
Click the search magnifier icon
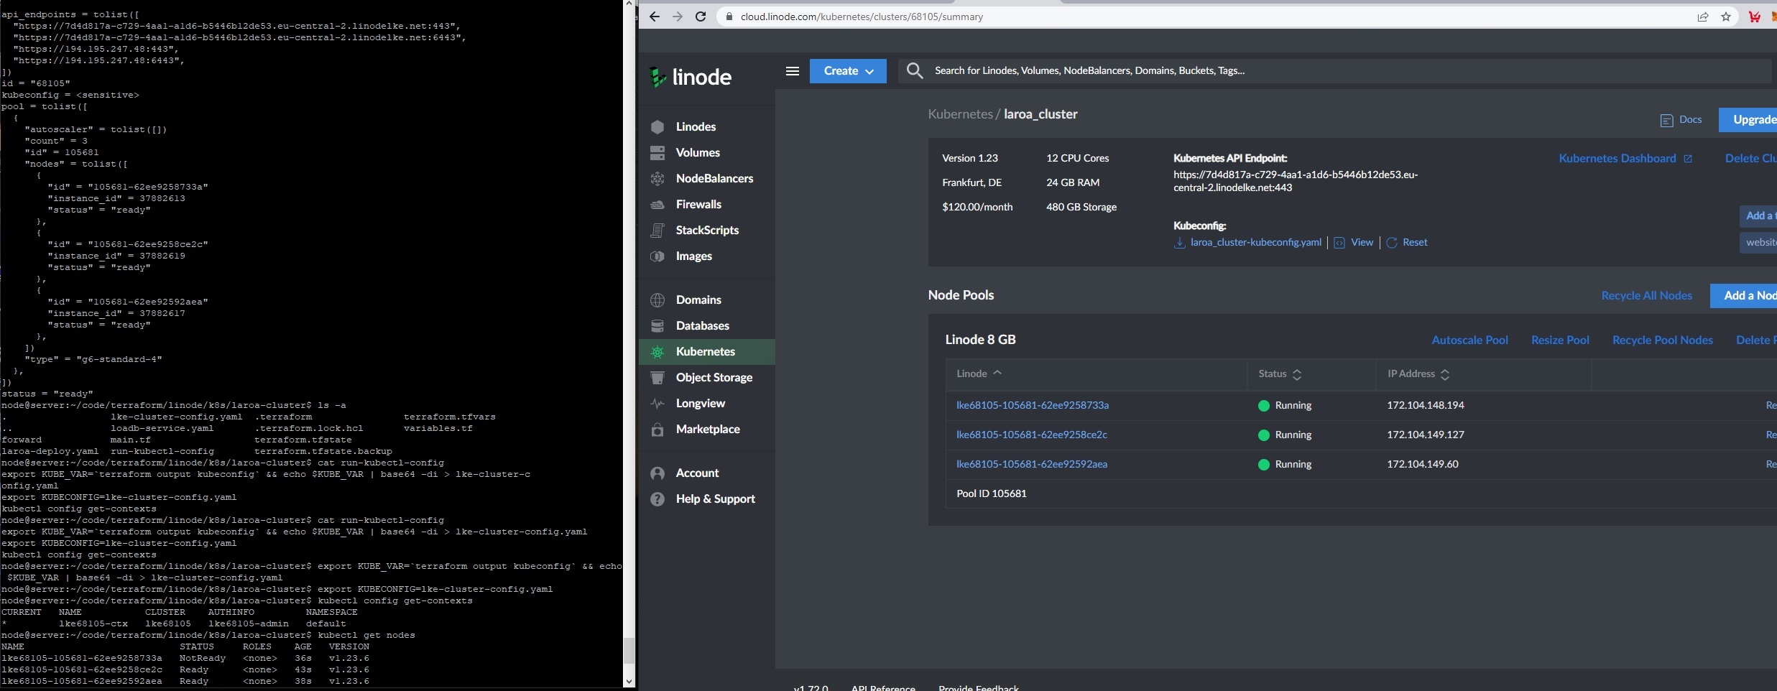coord(914,70)
